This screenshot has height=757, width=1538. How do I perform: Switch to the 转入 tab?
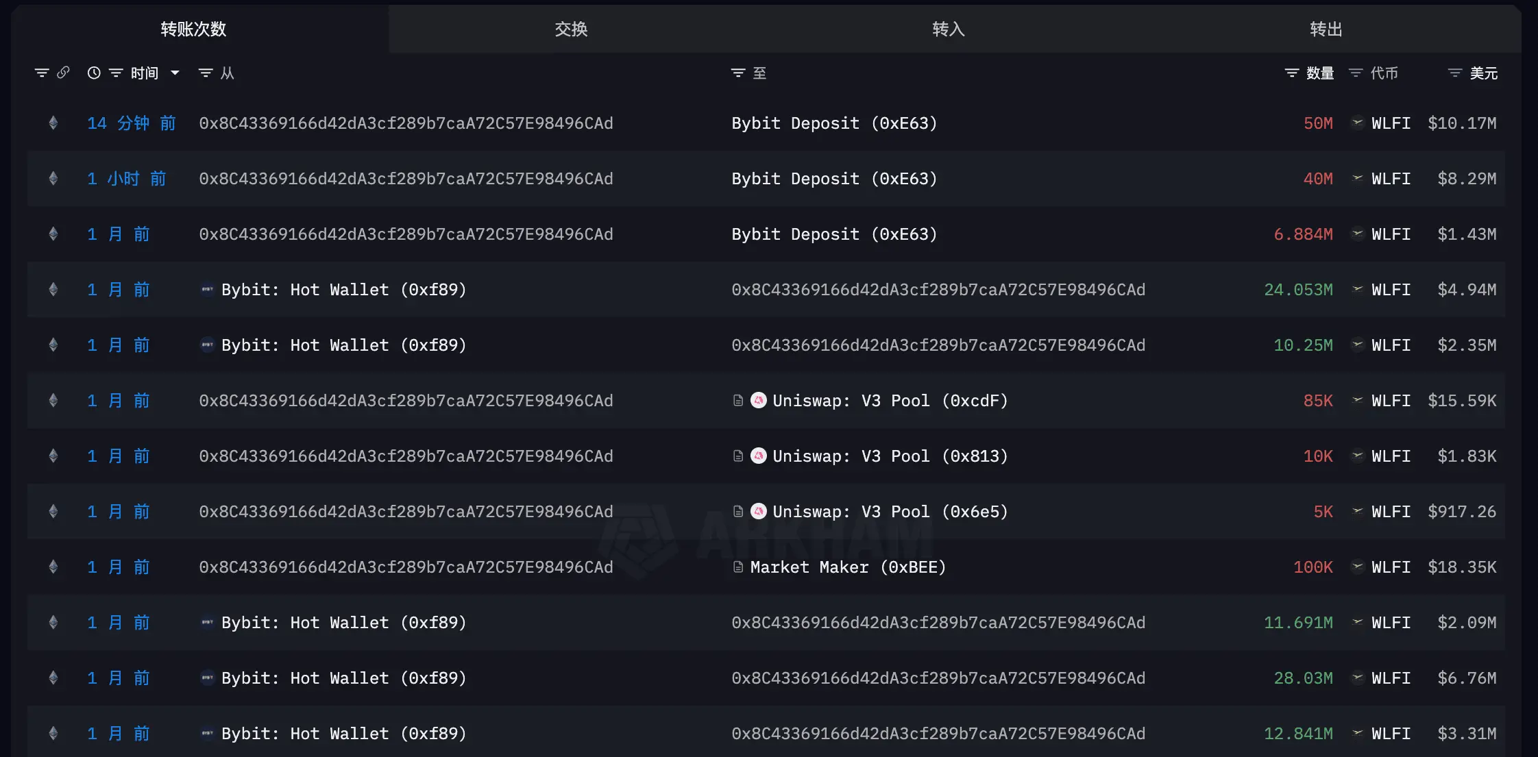click(x=949, y=29)
